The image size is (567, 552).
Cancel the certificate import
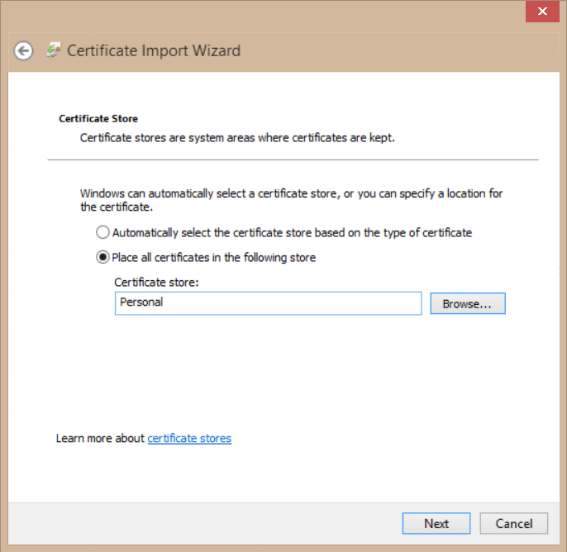514,523
